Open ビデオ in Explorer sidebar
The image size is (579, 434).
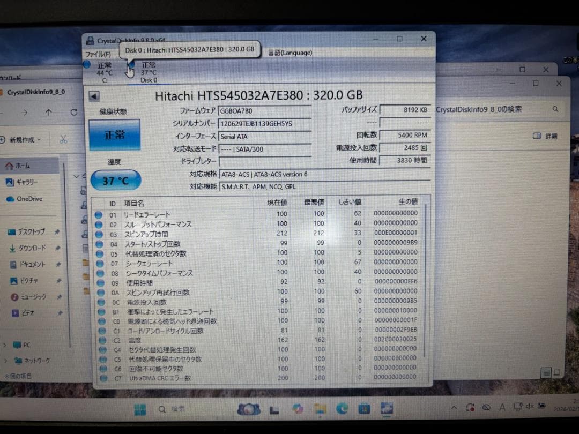point(23,313)
